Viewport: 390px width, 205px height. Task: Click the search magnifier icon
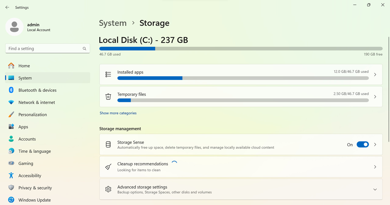(84, 49)
